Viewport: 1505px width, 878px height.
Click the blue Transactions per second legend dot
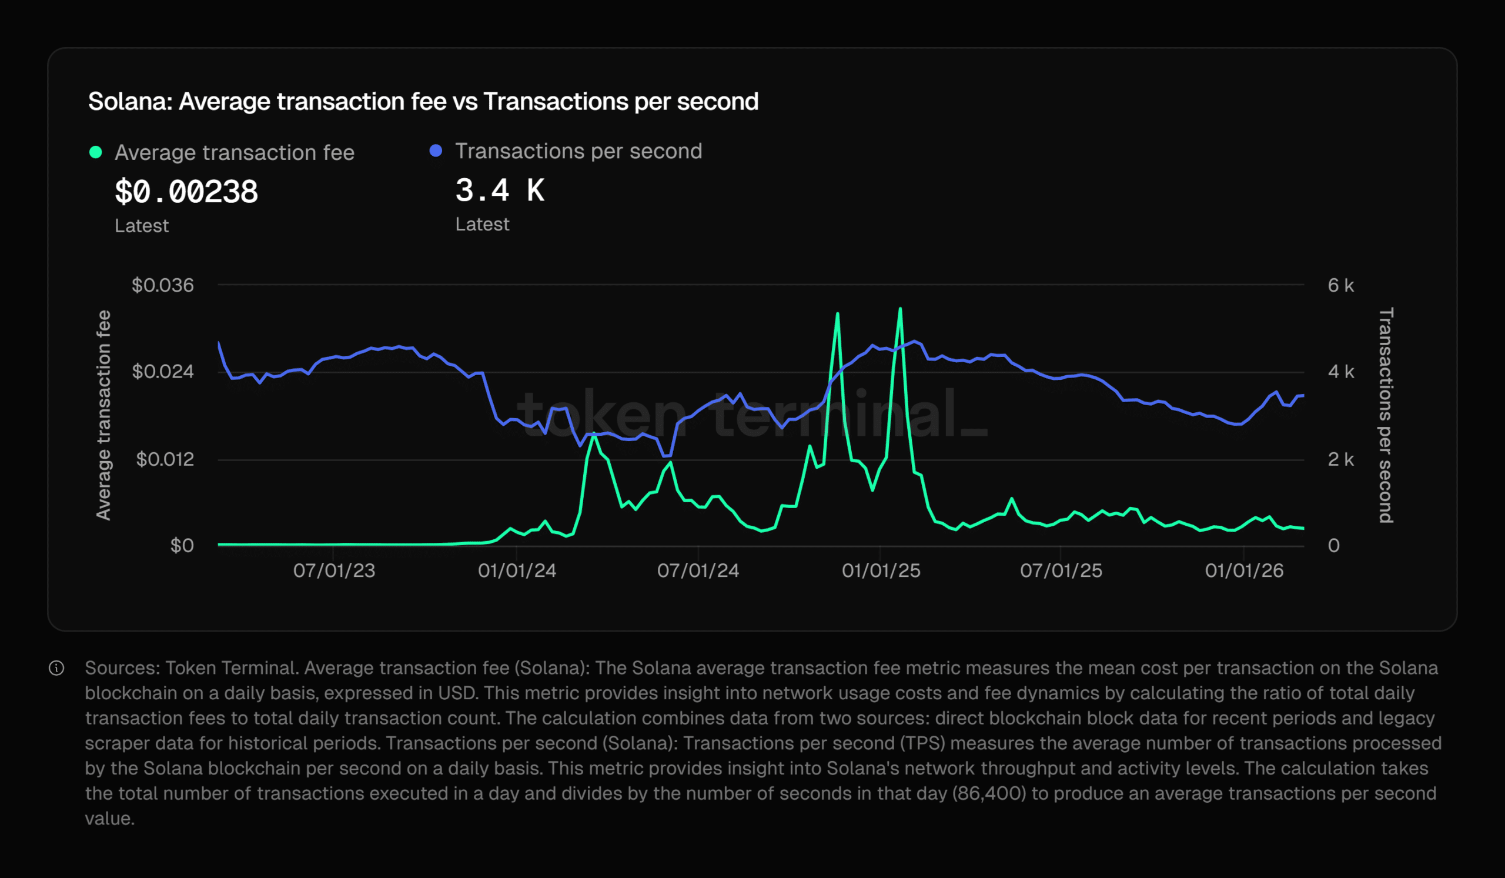[436, 151]
